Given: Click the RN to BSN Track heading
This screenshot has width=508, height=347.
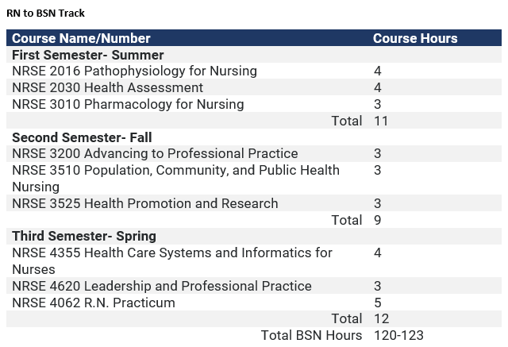Looking at the screenshot, I should tap(45, 13).
